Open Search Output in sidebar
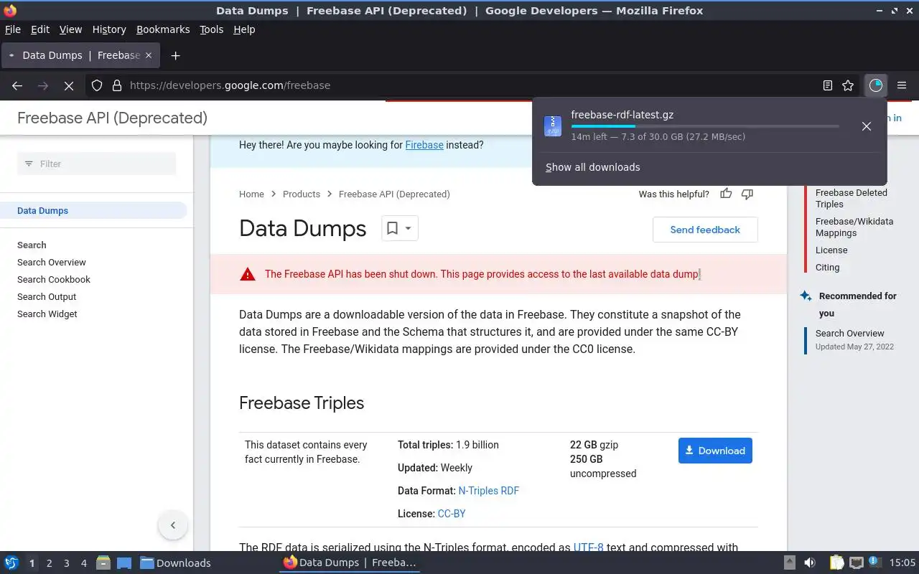Image resolution: width=919 pixels, height=574 pixels. tap(47, 296)
